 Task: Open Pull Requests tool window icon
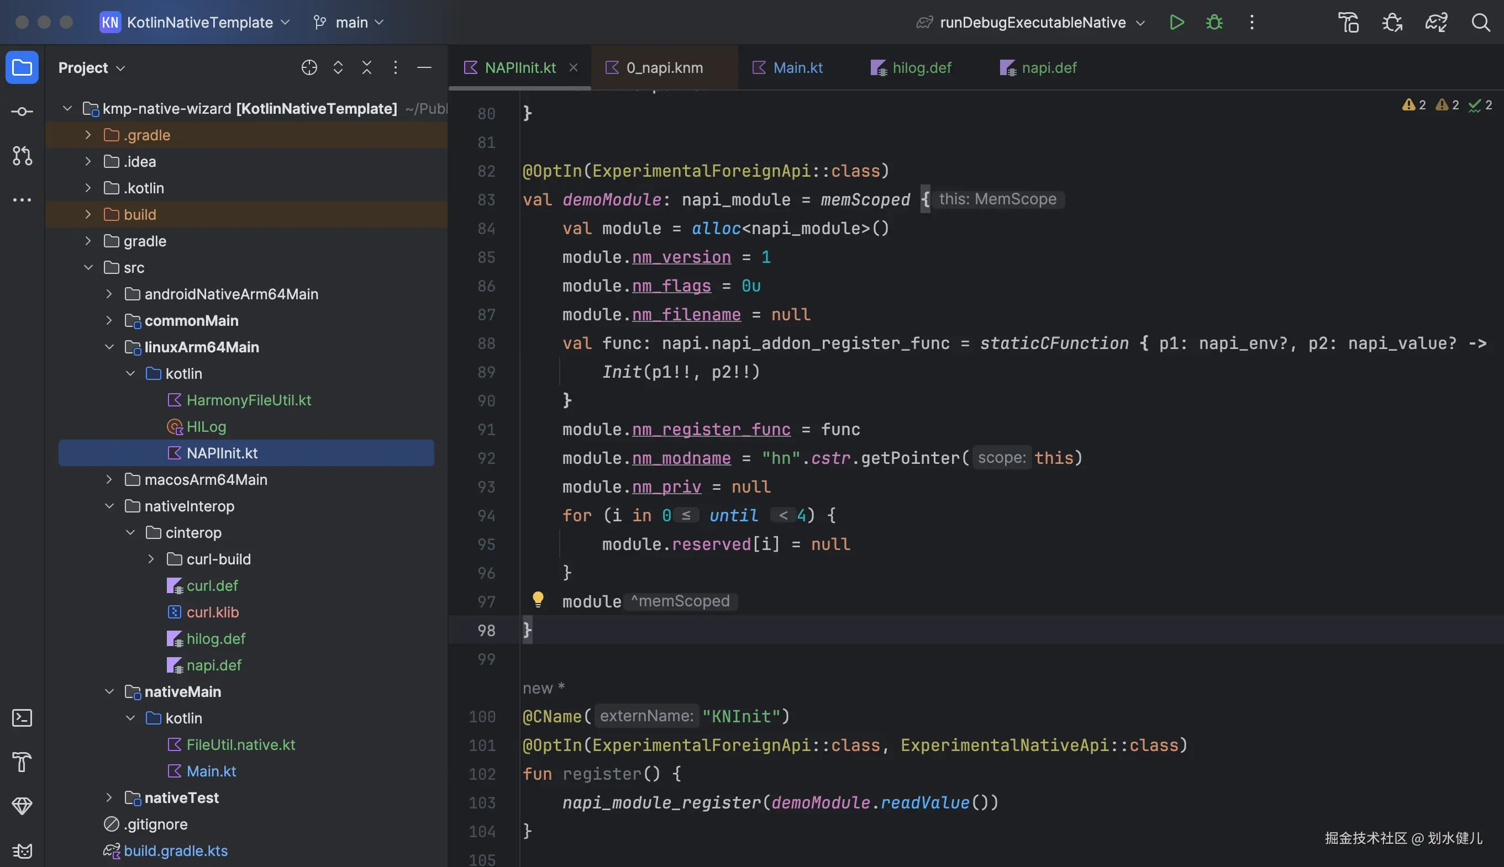coord(22,156)
